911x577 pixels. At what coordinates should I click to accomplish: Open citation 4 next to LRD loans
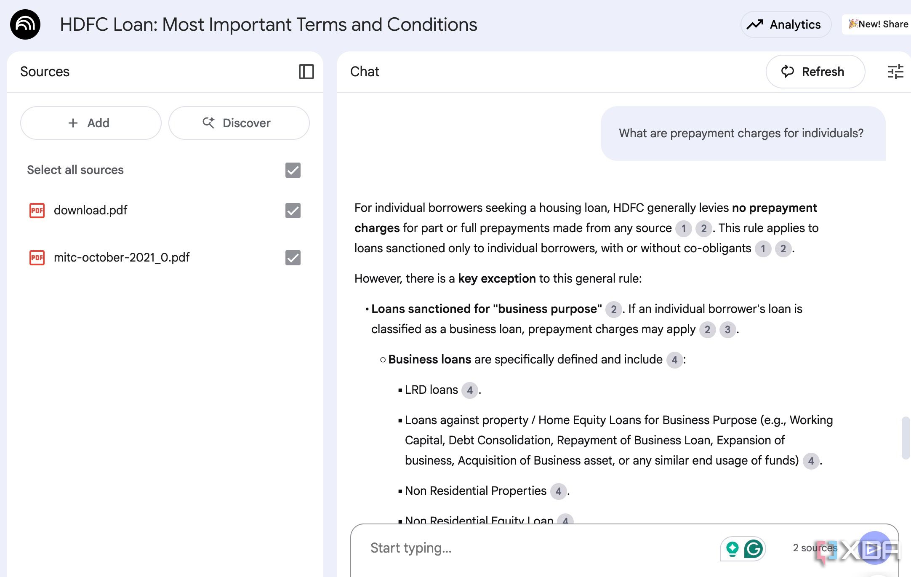click(x=469, y=390)
